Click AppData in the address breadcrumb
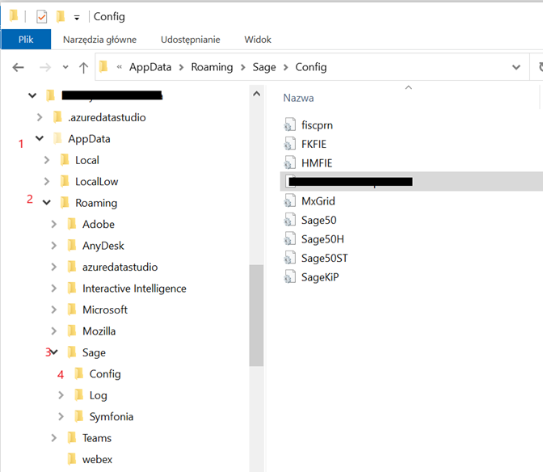Image resolution: width=543 pixels, height=472 pixels. [x=150, y=67]
